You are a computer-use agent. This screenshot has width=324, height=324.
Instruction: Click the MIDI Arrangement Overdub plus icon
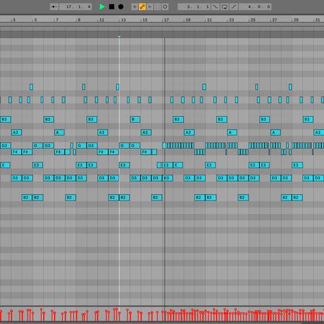134,7
